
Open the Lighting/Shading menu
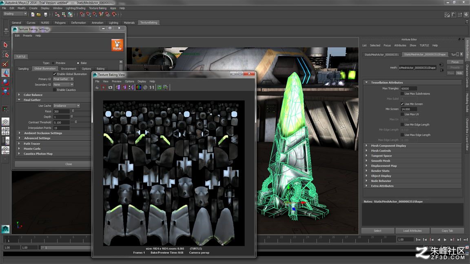click(x=75, y=8)
